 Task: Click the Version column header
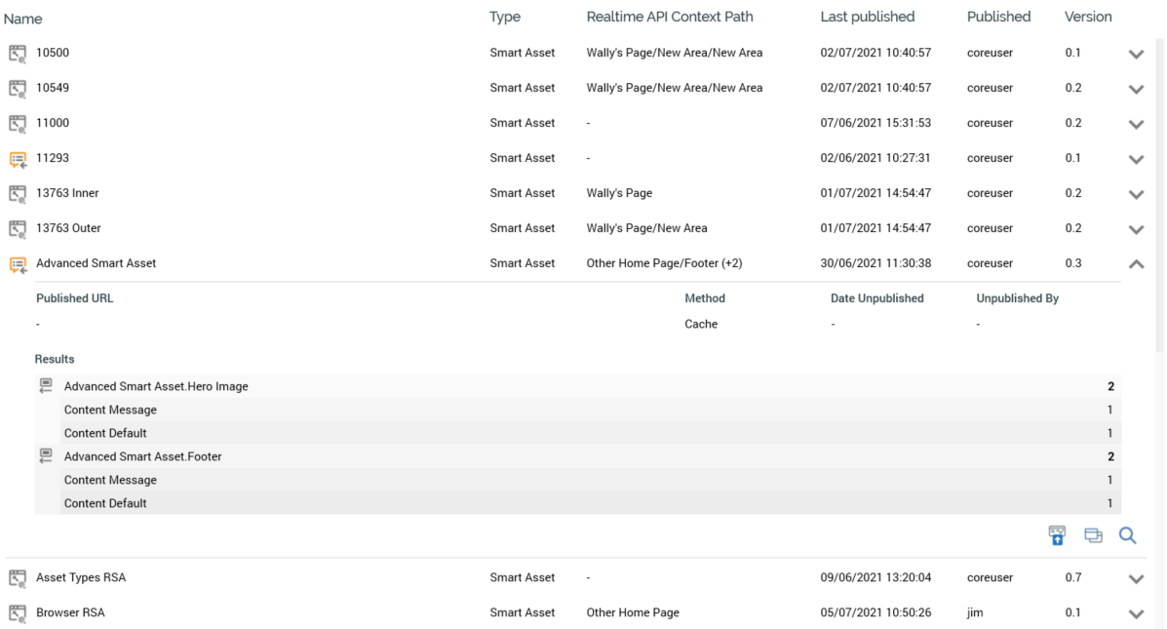(x=1088, y=17)
